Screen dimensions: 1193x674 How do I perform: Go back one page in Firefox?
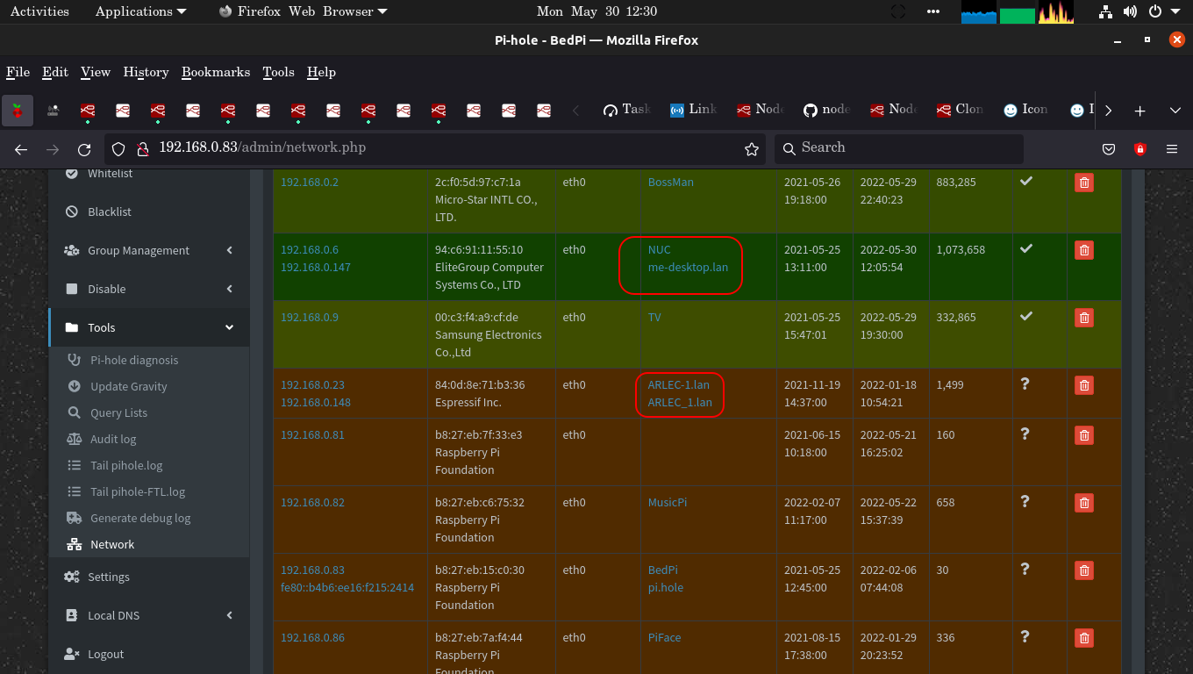pos(21,149)
